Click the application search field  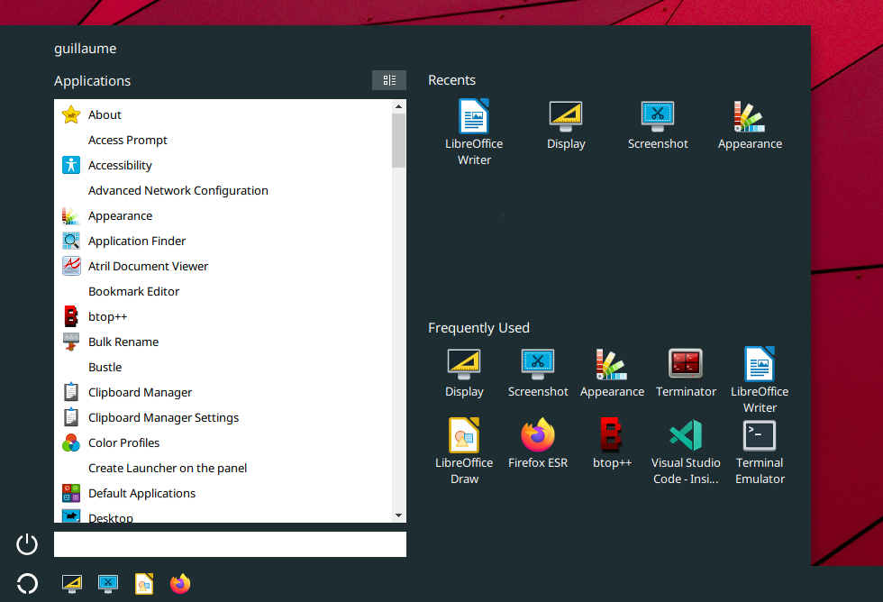230,544
